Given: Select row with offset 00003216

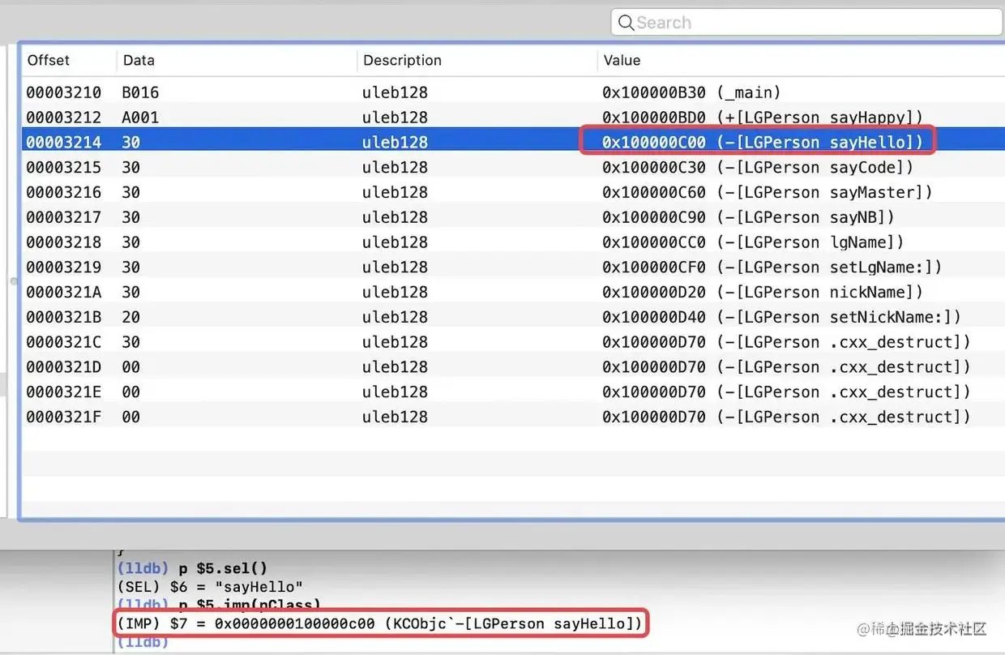Looking at the screenshot, I should 512,192.
